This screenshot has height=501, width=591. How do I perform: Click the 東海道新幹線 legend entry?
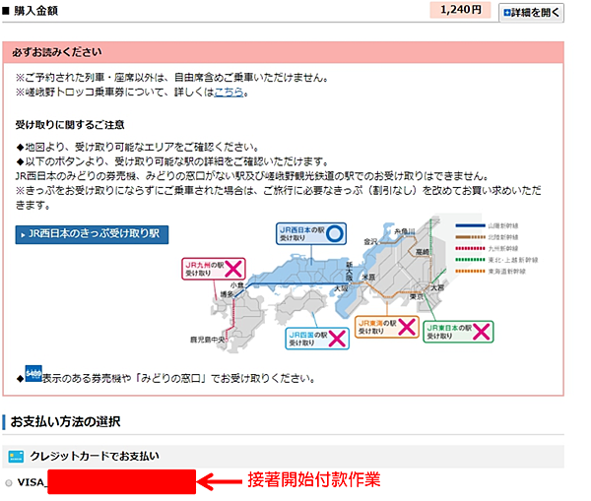pyautogui.click(x=491, y=272)
